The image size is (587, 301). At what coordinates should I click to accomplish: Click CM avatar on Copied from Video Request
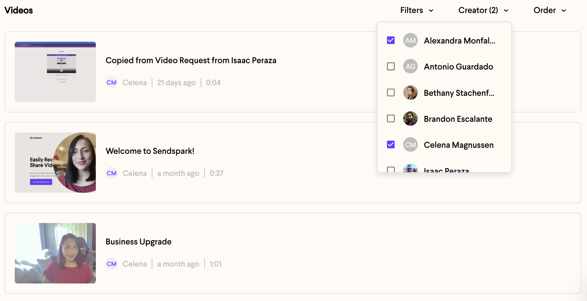(x=112, y=83)
